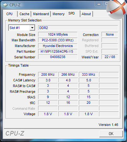This screenshot has width=127, height=142.
Task: Click the Hyundai Electronics manufacturer value
Action: point(58,46)
